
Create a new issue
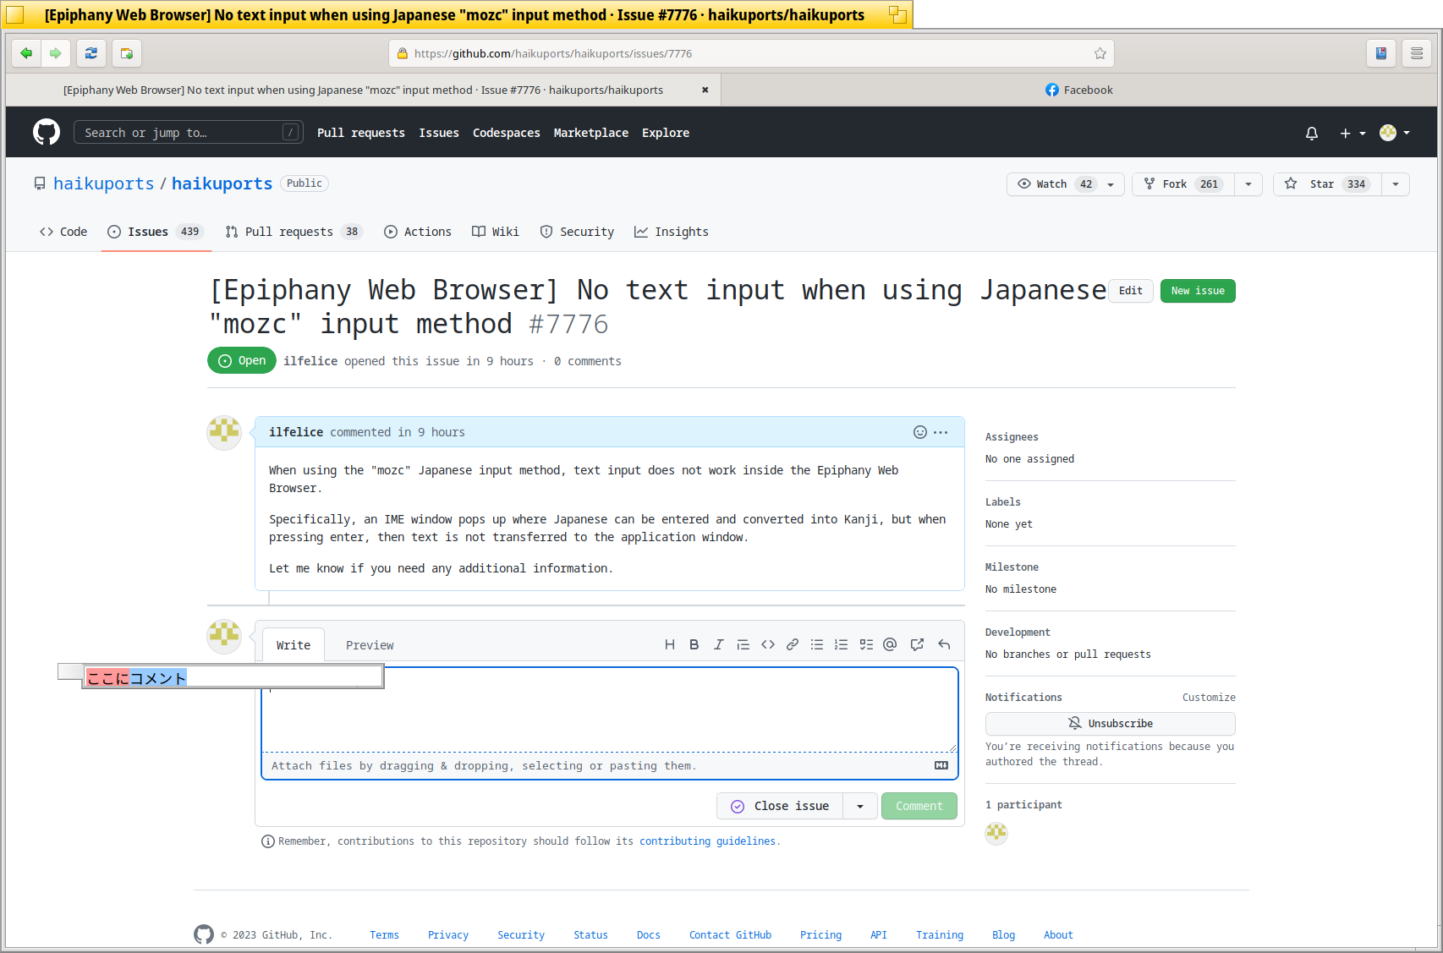point(1198,290)
